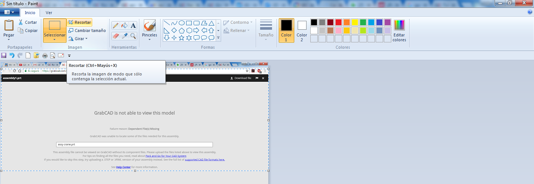The height and width of the screenshot is (184, 534).
Task: Open the Pinceles dropdown arrow
Action: click(x=149, y=39)
